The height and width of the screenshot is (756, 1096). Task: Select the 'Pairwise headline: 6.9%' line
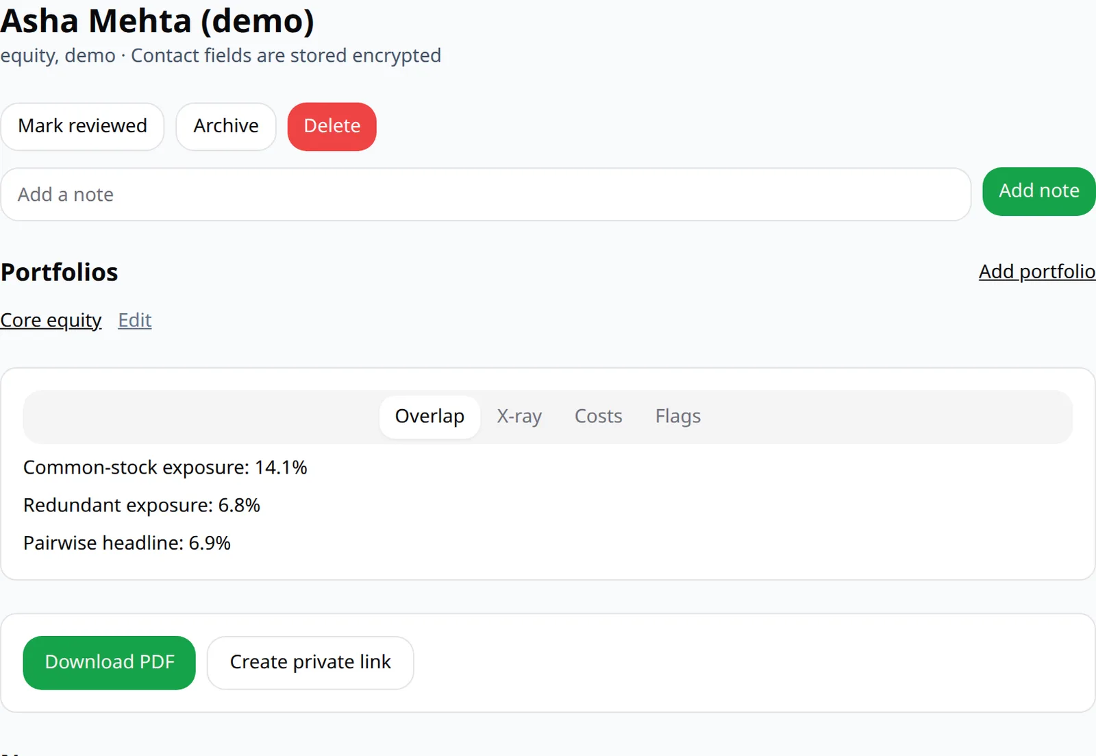[x=127, y=543]
